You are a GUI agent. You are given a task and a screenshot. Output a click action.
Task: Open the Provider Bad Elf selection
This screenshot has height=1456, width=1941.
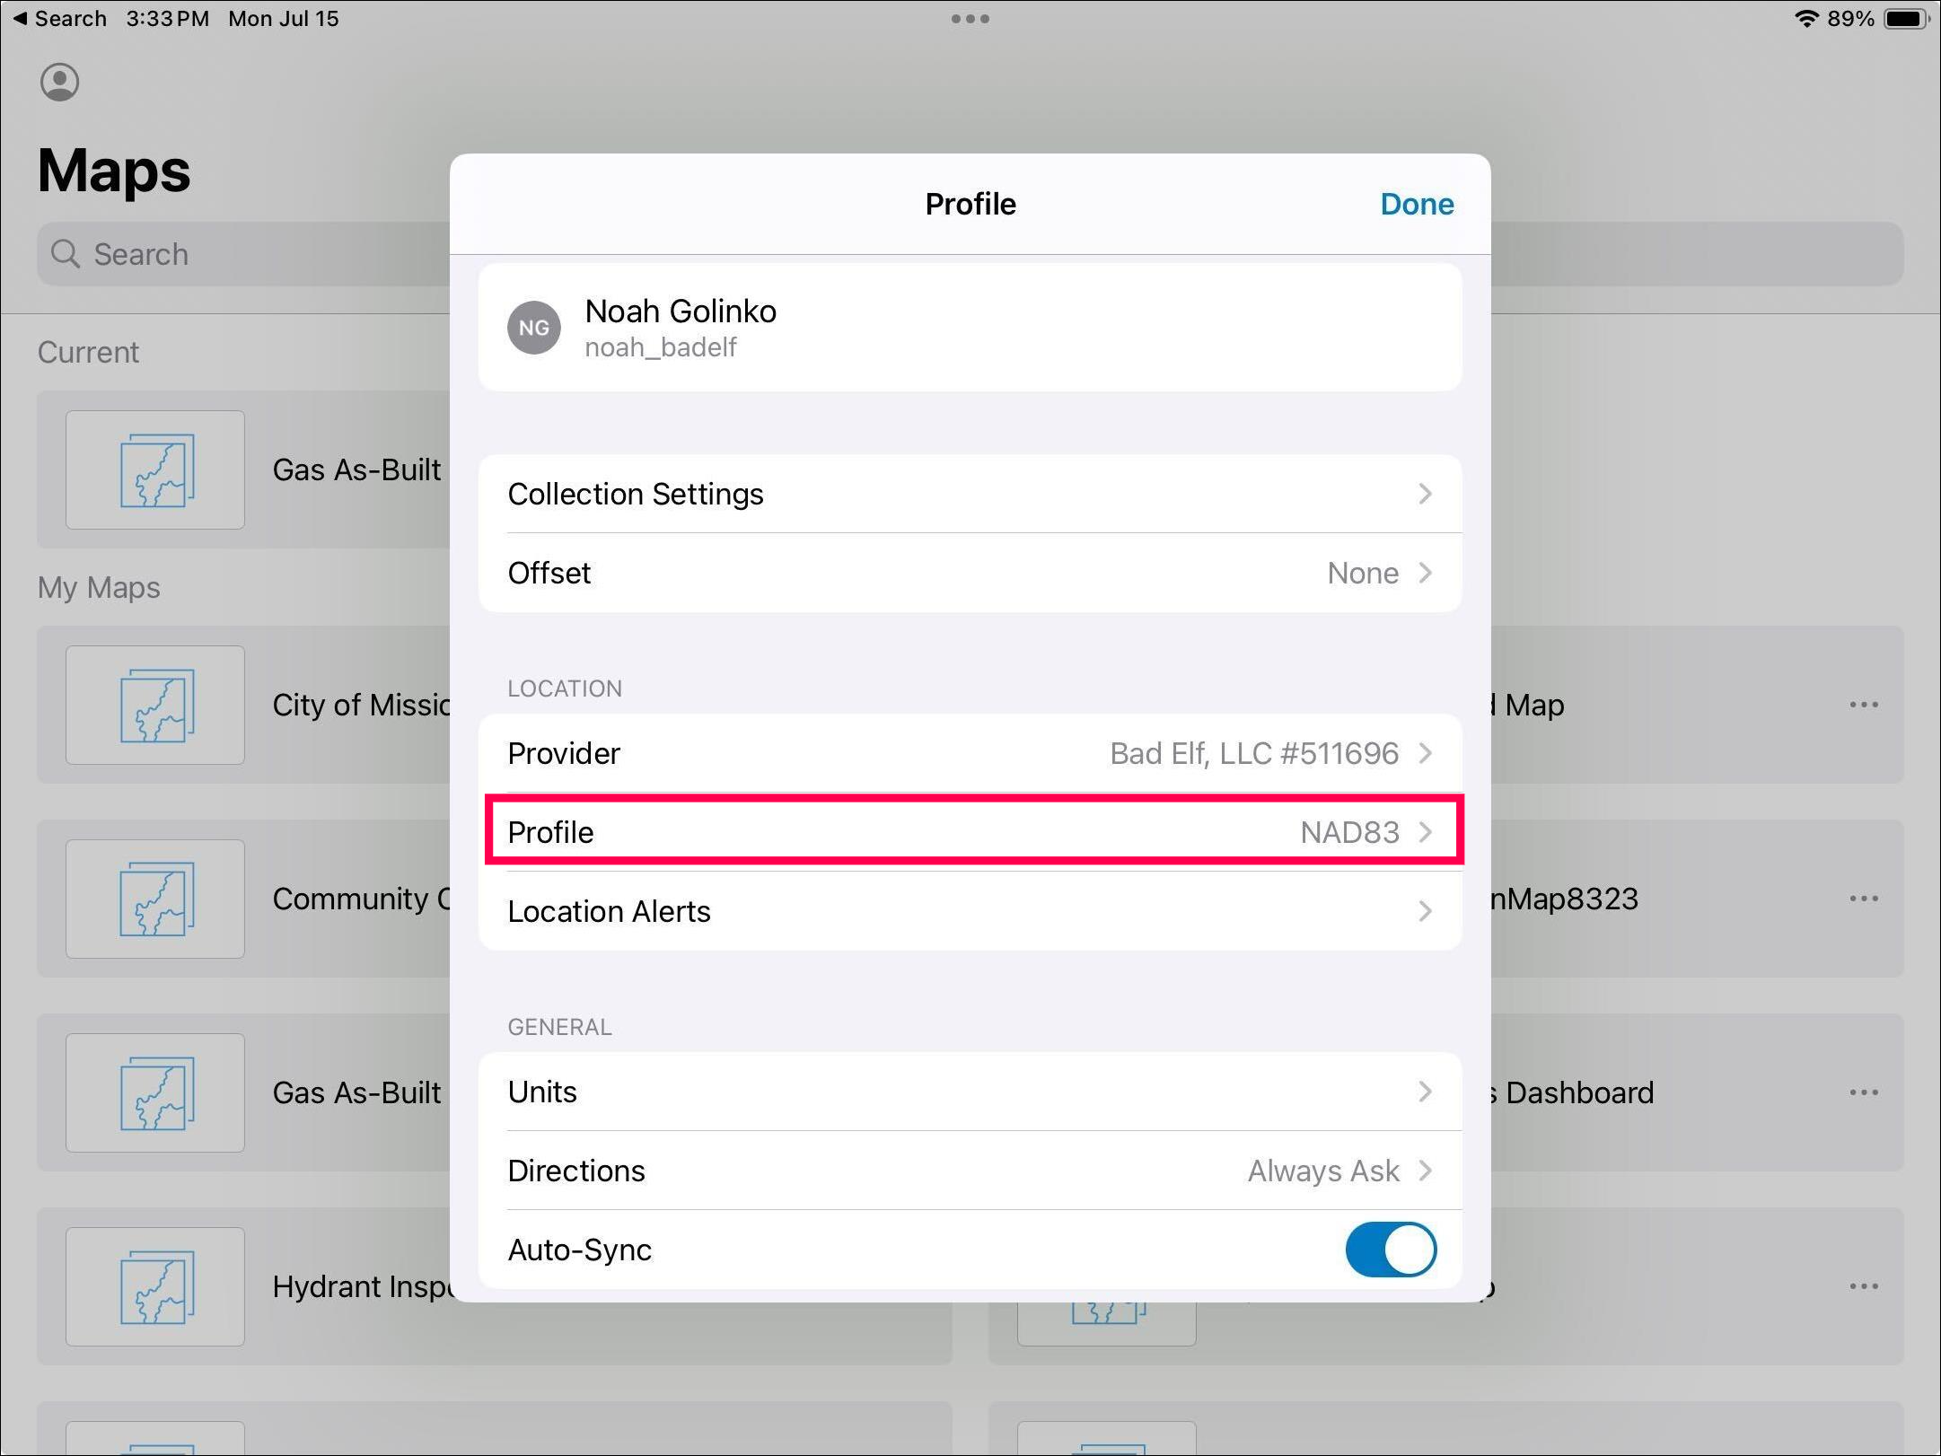point(970,753)
